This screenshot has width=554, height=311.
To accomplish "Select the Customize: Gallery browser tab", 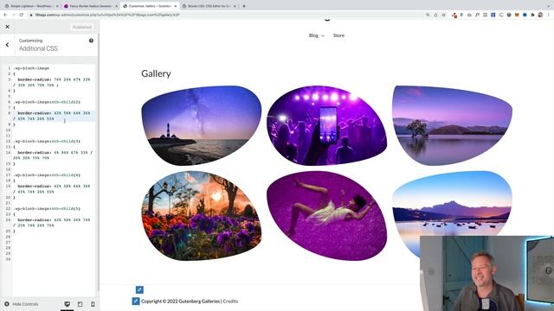I will (x=149, y=6).
